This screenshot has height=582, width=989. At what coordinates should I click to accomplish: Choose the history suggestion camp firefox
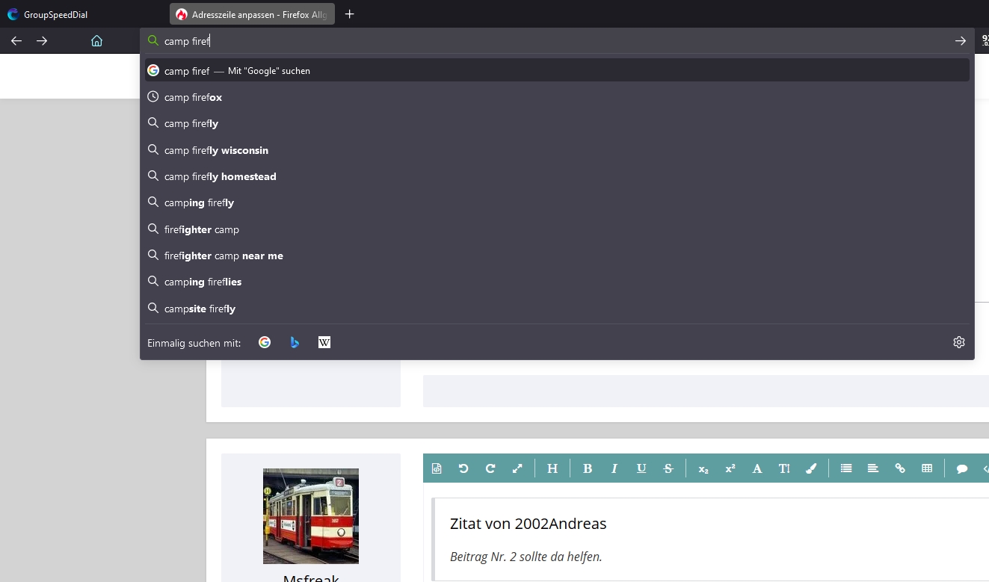point(557,97)
